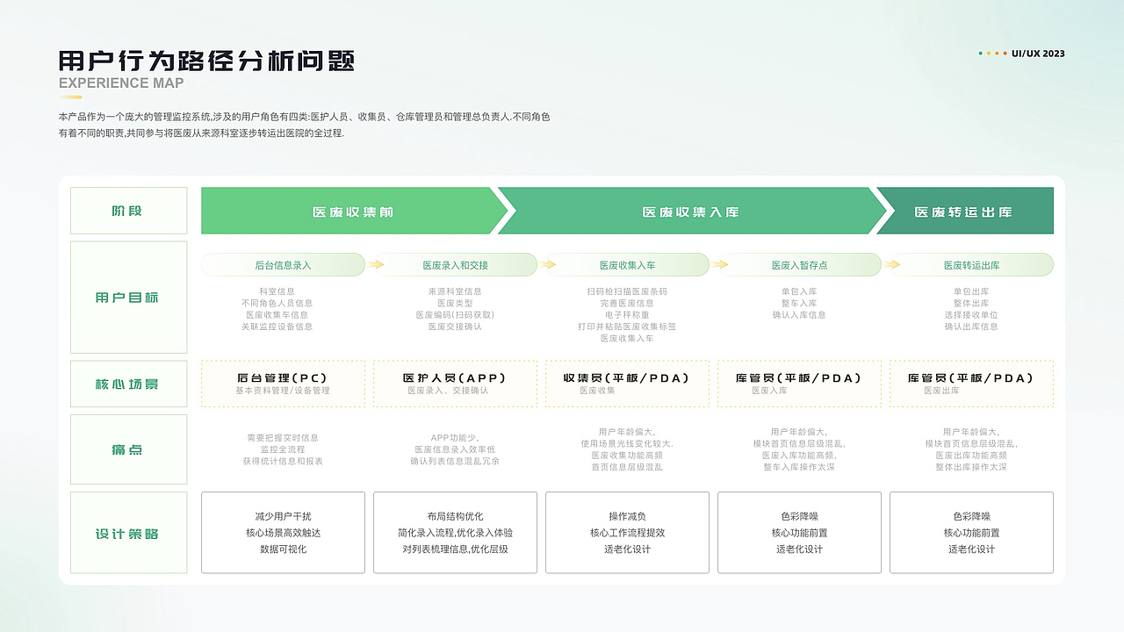This screenshot has height=632, width=1124.
Task: Click the arrow between 医废录入和交接 and 医废收集入车
Action: pyautogui.click(x=548, y=264)
